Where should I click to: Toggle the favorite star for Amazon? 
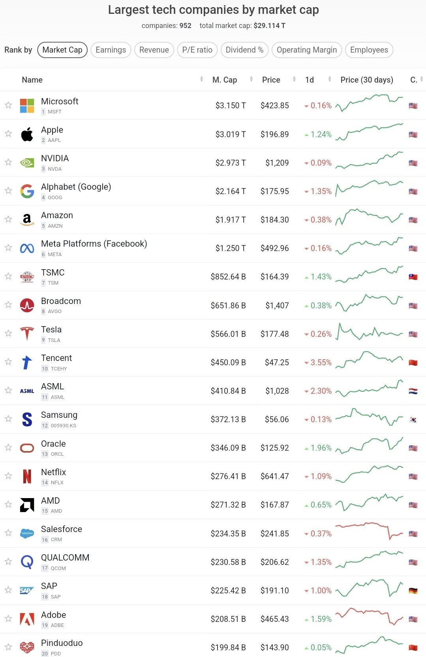8,219
